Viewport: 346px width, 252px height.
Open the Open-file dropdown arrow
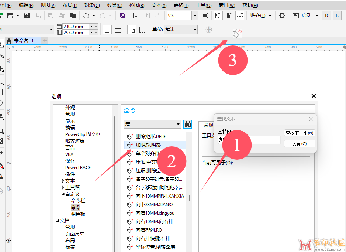pyautogui.click(x=18, y=16)
